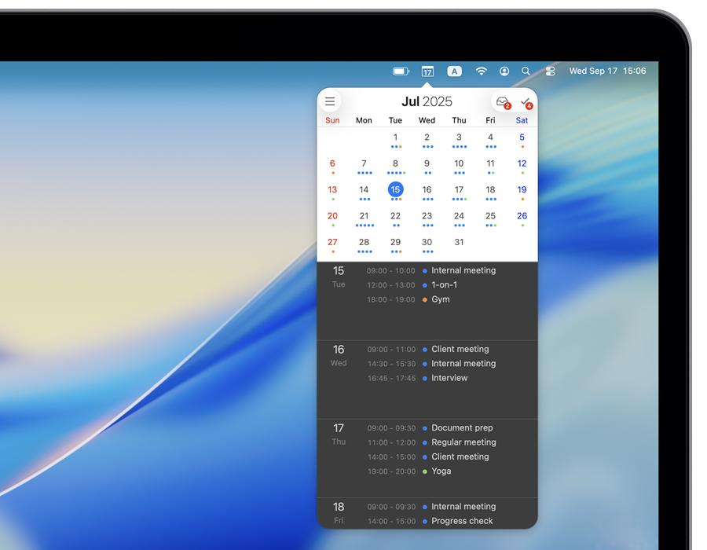The height and width of the screenshot is (550, 707).
Task: Open the Wi-Fi menu
Action: coord(481,71)
